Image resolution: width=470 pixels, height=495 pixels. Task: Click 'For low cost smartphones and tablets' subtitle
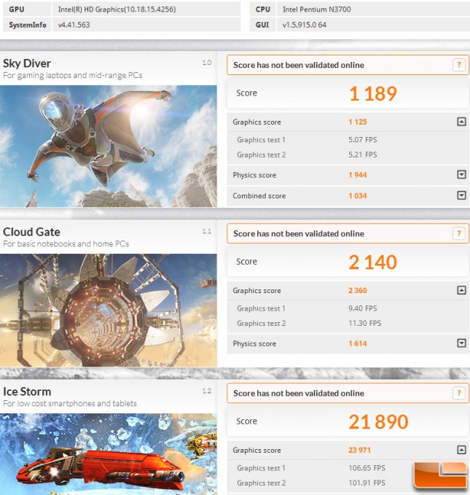coord(70,404)
